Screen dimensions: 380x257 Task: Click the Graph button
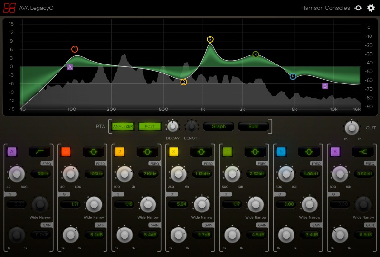[x=218, y=127]
